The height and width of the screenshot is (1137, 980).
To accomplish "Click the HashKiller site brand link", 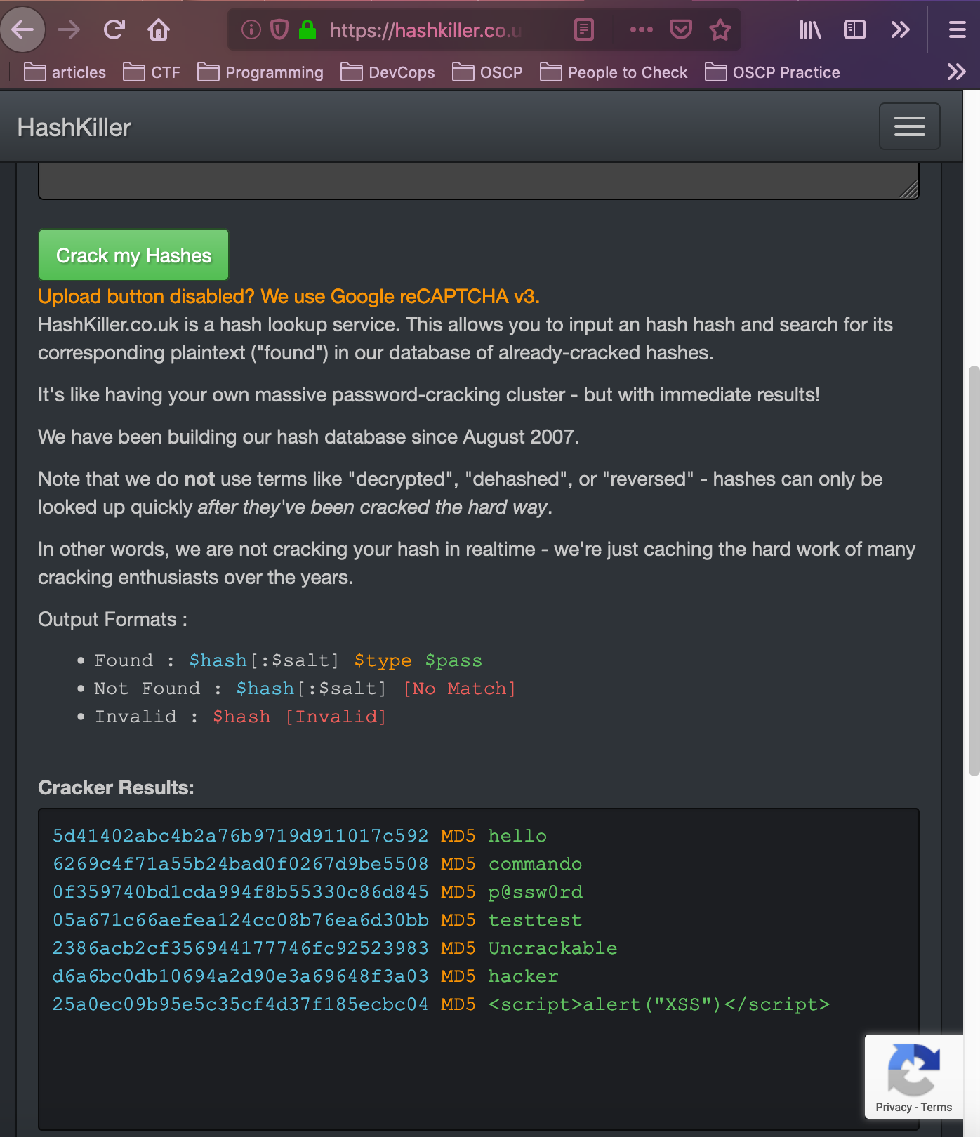I will point(74,128).
